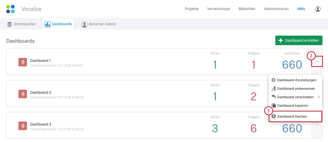Open the Dashboard 2 title
This screenshot has width=328, height=142.
tap(40, 92)
